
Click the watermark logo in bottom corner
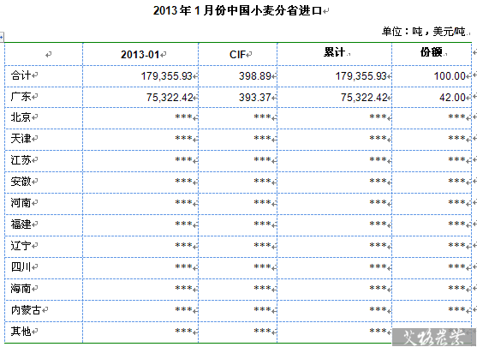[x=434, y=338]
